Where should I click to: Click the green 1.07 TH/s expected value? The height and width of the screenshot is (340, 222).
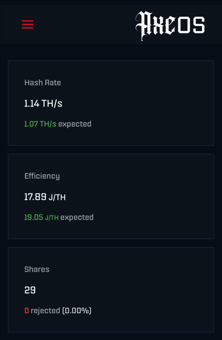pos(40,124)
